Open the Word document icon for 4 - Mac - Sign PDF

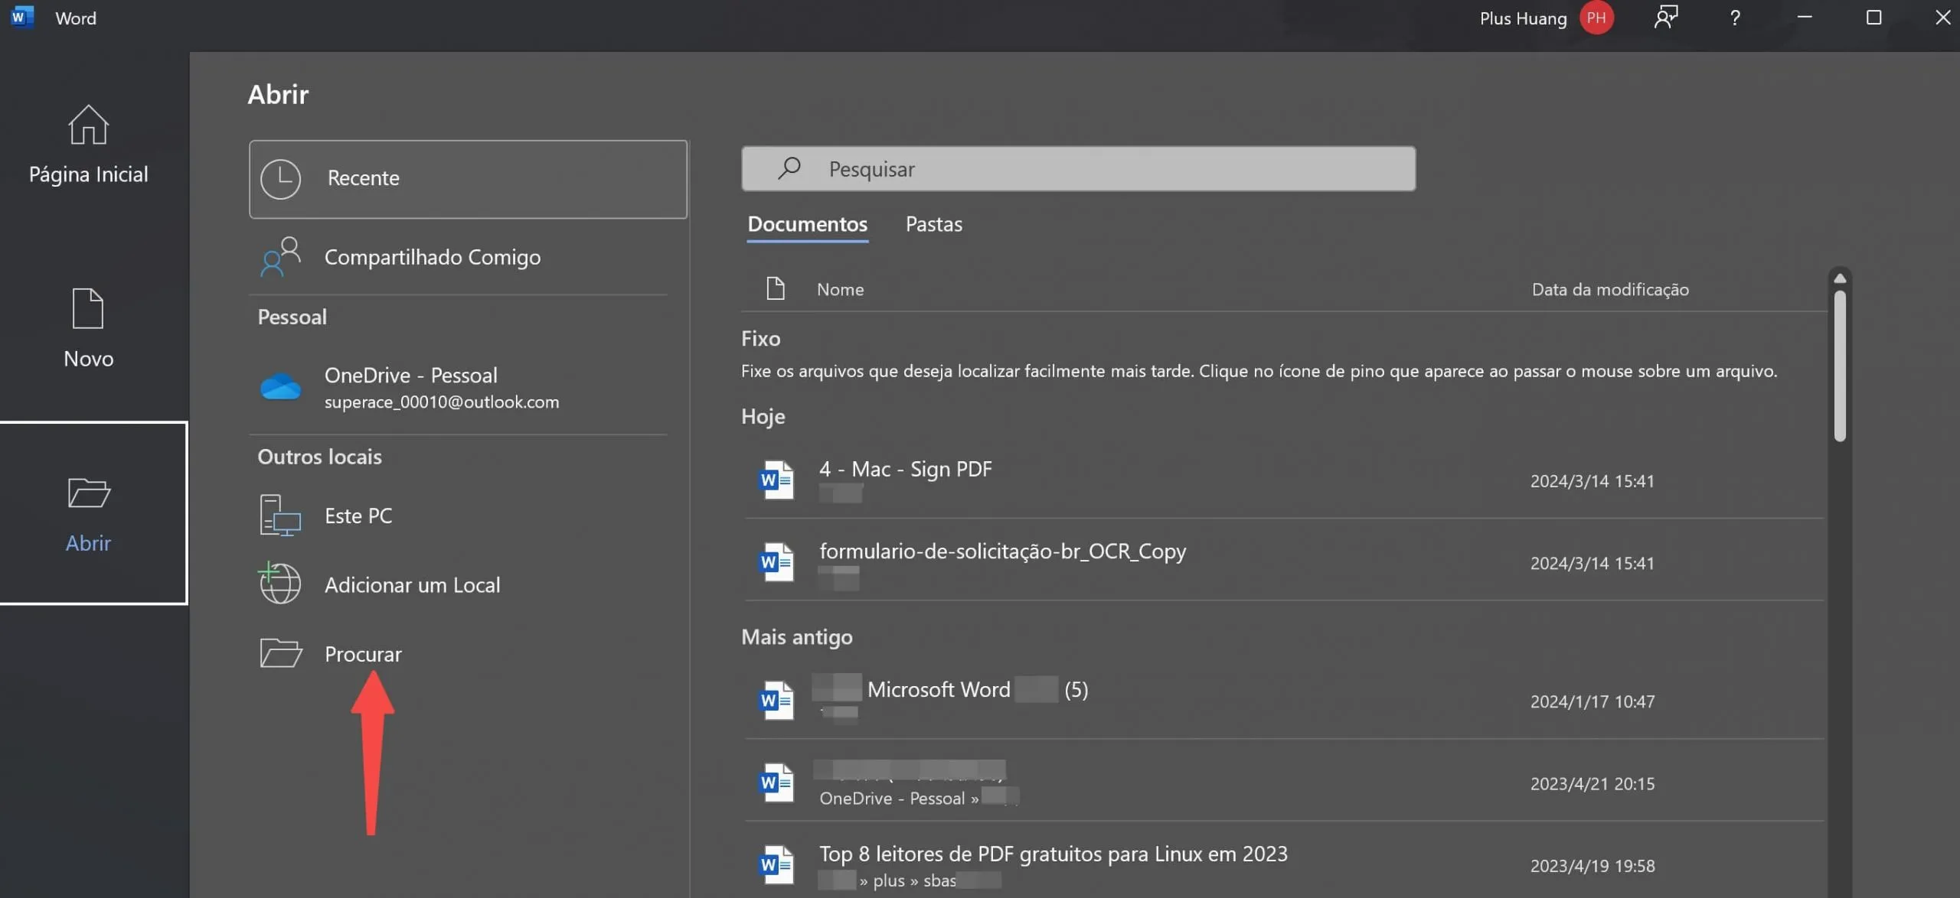pyautogui.click(x=775, y=480)
